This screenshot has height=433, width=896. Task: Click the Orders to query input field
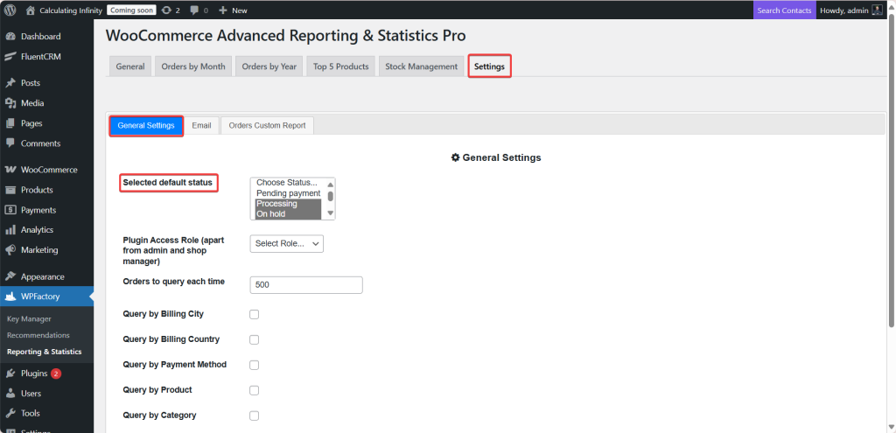[306, 285]
